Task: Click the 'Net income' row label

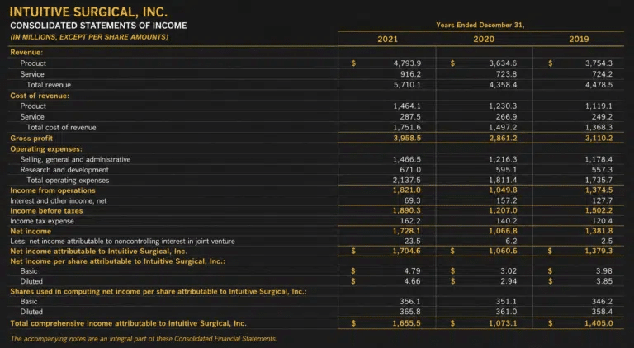Action: [31, 232]
